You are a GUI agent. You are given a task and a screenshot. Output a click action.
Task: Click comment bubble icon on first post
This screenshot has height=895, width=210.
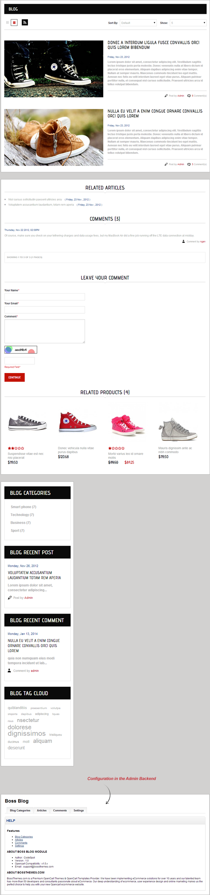pos(189,95)
